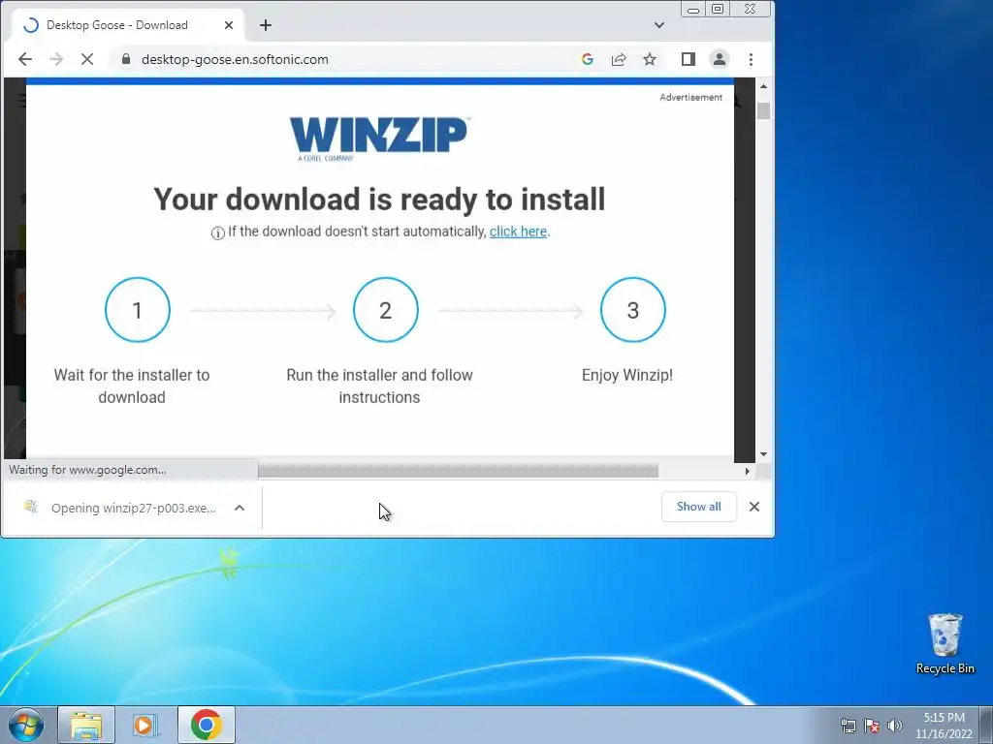Open the Chrome side panel icon
The image size is (993, 744).
click(x=689, y=59)
